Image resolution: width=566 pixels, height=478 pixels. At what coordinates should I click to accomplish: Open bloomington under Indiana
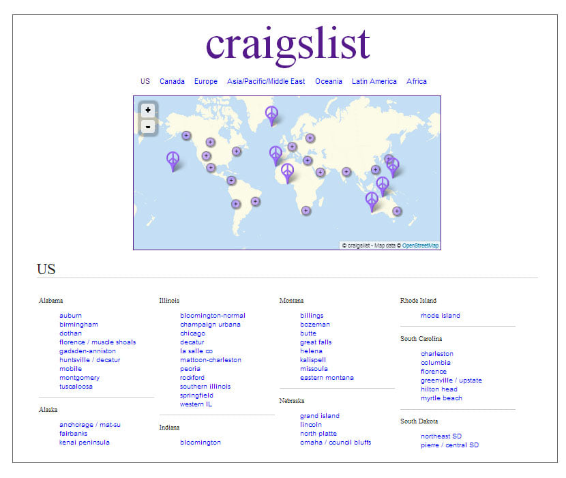click(200, 443)
